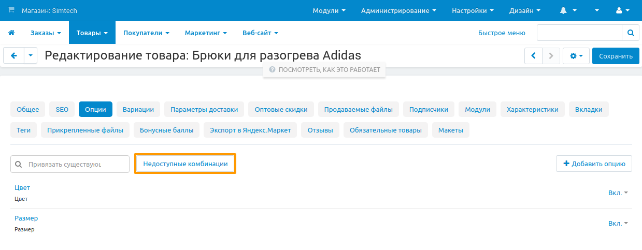Click the 'Добавить опцию' button
The height and width of the screenshot is (250, 642).
pyautogui.click(x=594, y=164)
